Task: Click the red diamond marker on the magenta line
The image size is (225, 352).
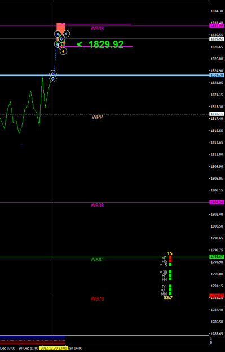Action: [x=61, y=46]
